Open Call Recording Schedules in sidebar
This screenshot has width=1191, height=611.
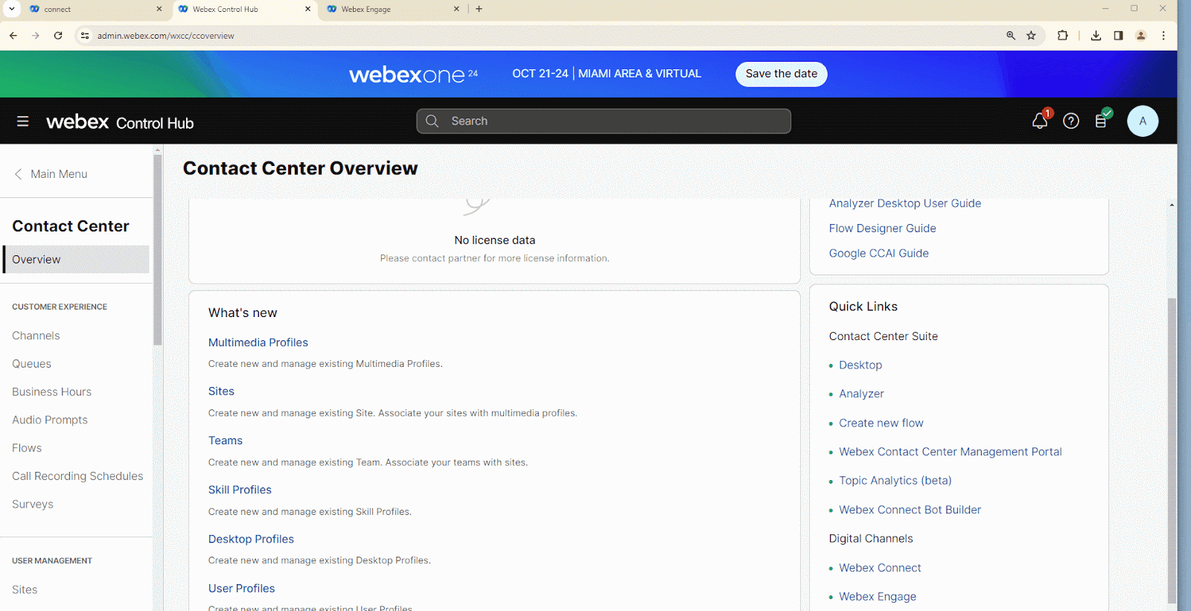pyautogui.click(x=77, y=476)
